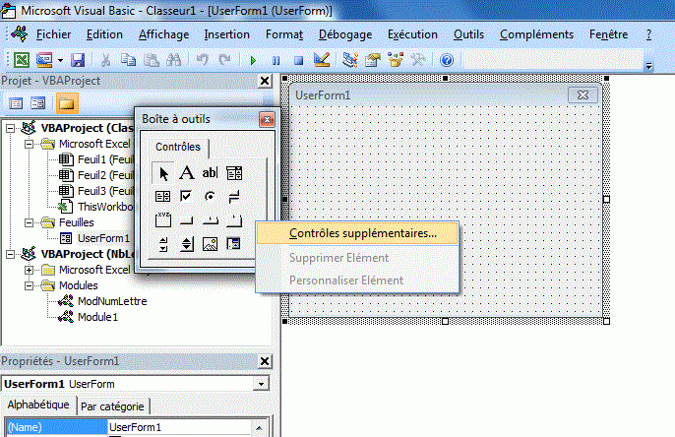This screenshot has height=437, width=675.
Task: Select the Label (A) control in toolbox
Action: pos(186,173)
